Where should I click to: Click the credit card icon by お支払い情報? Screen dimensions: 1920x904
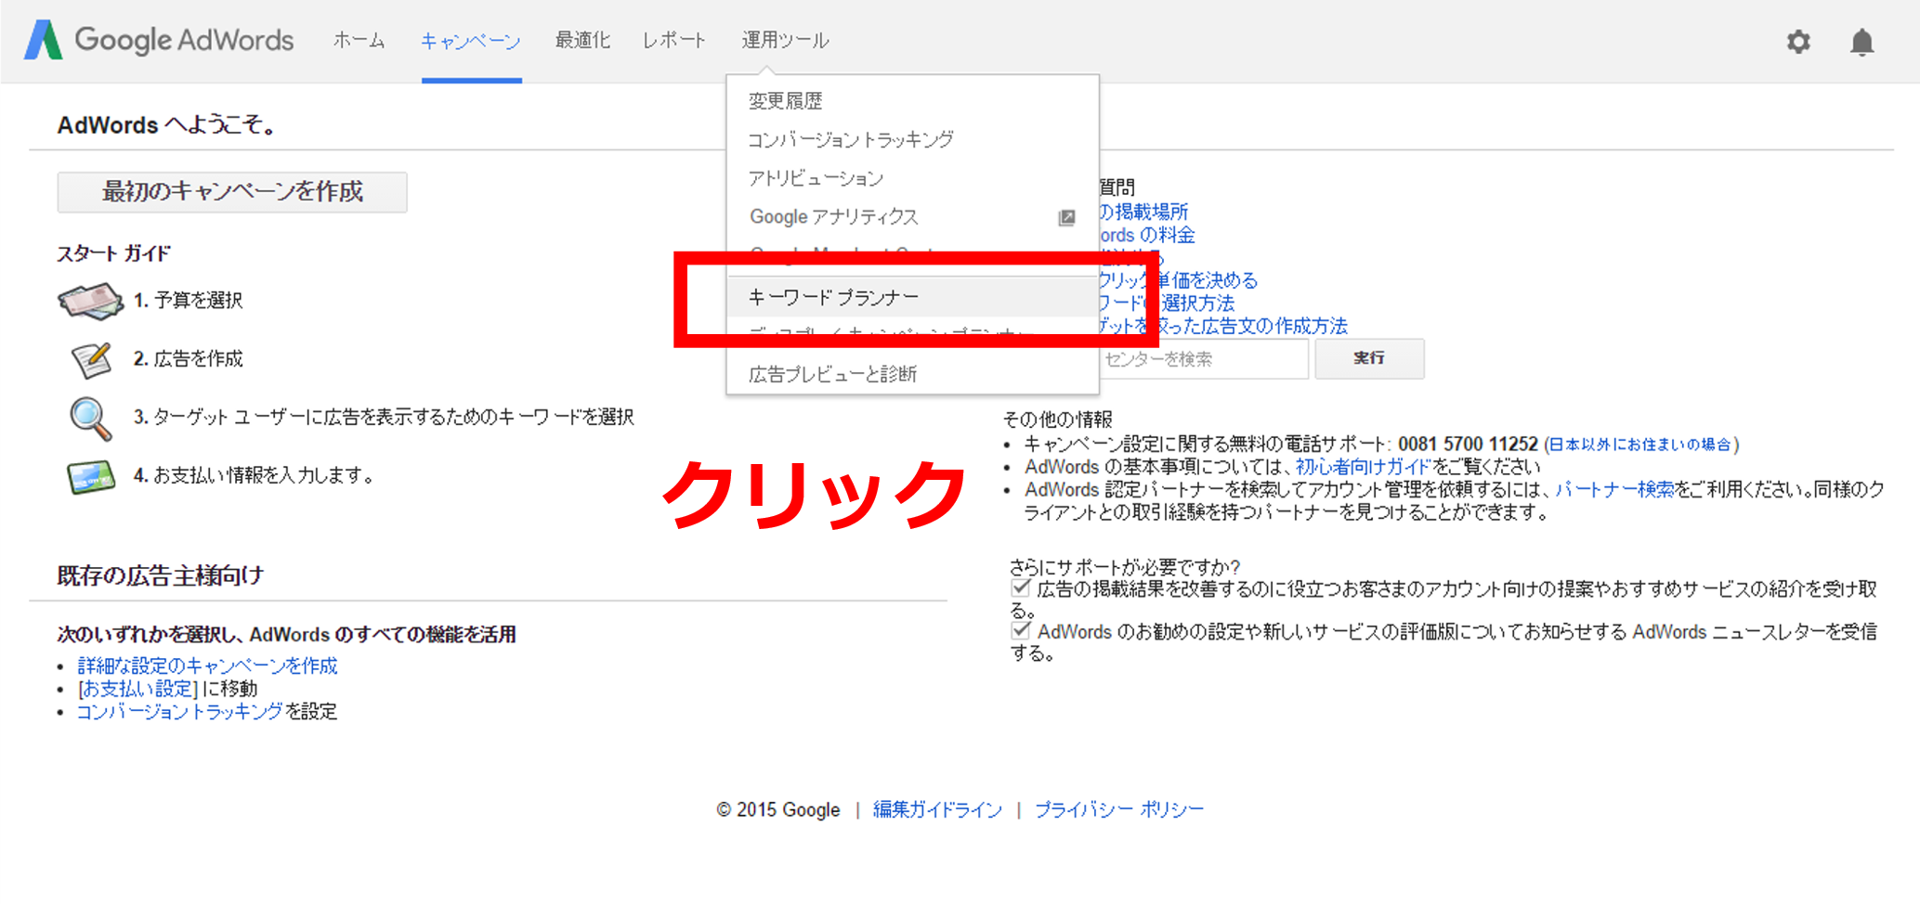(91, 477)
